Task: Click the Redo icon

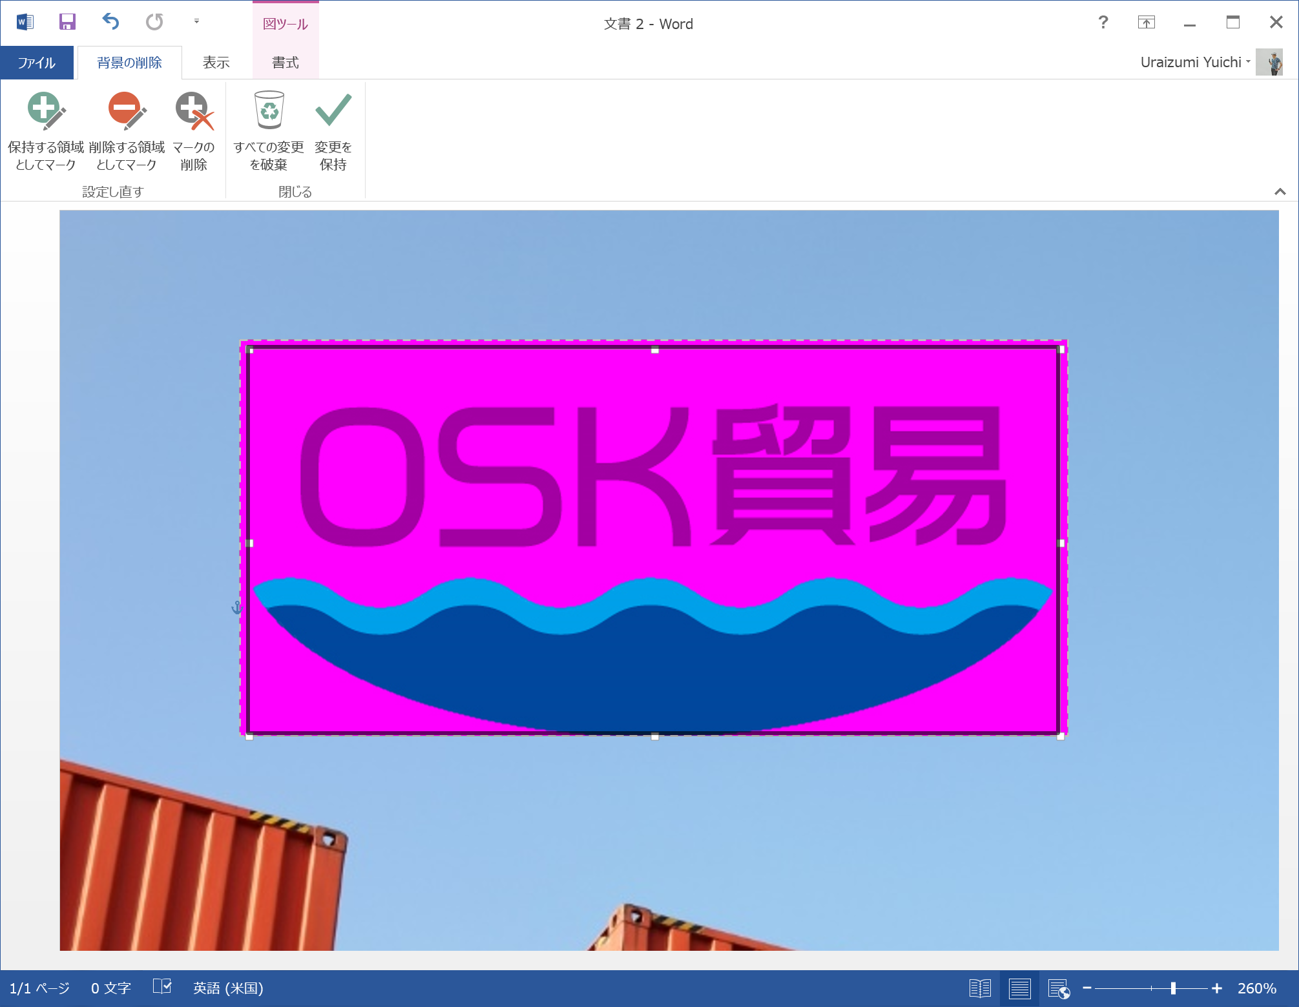Action: click(x=154, y=23)
